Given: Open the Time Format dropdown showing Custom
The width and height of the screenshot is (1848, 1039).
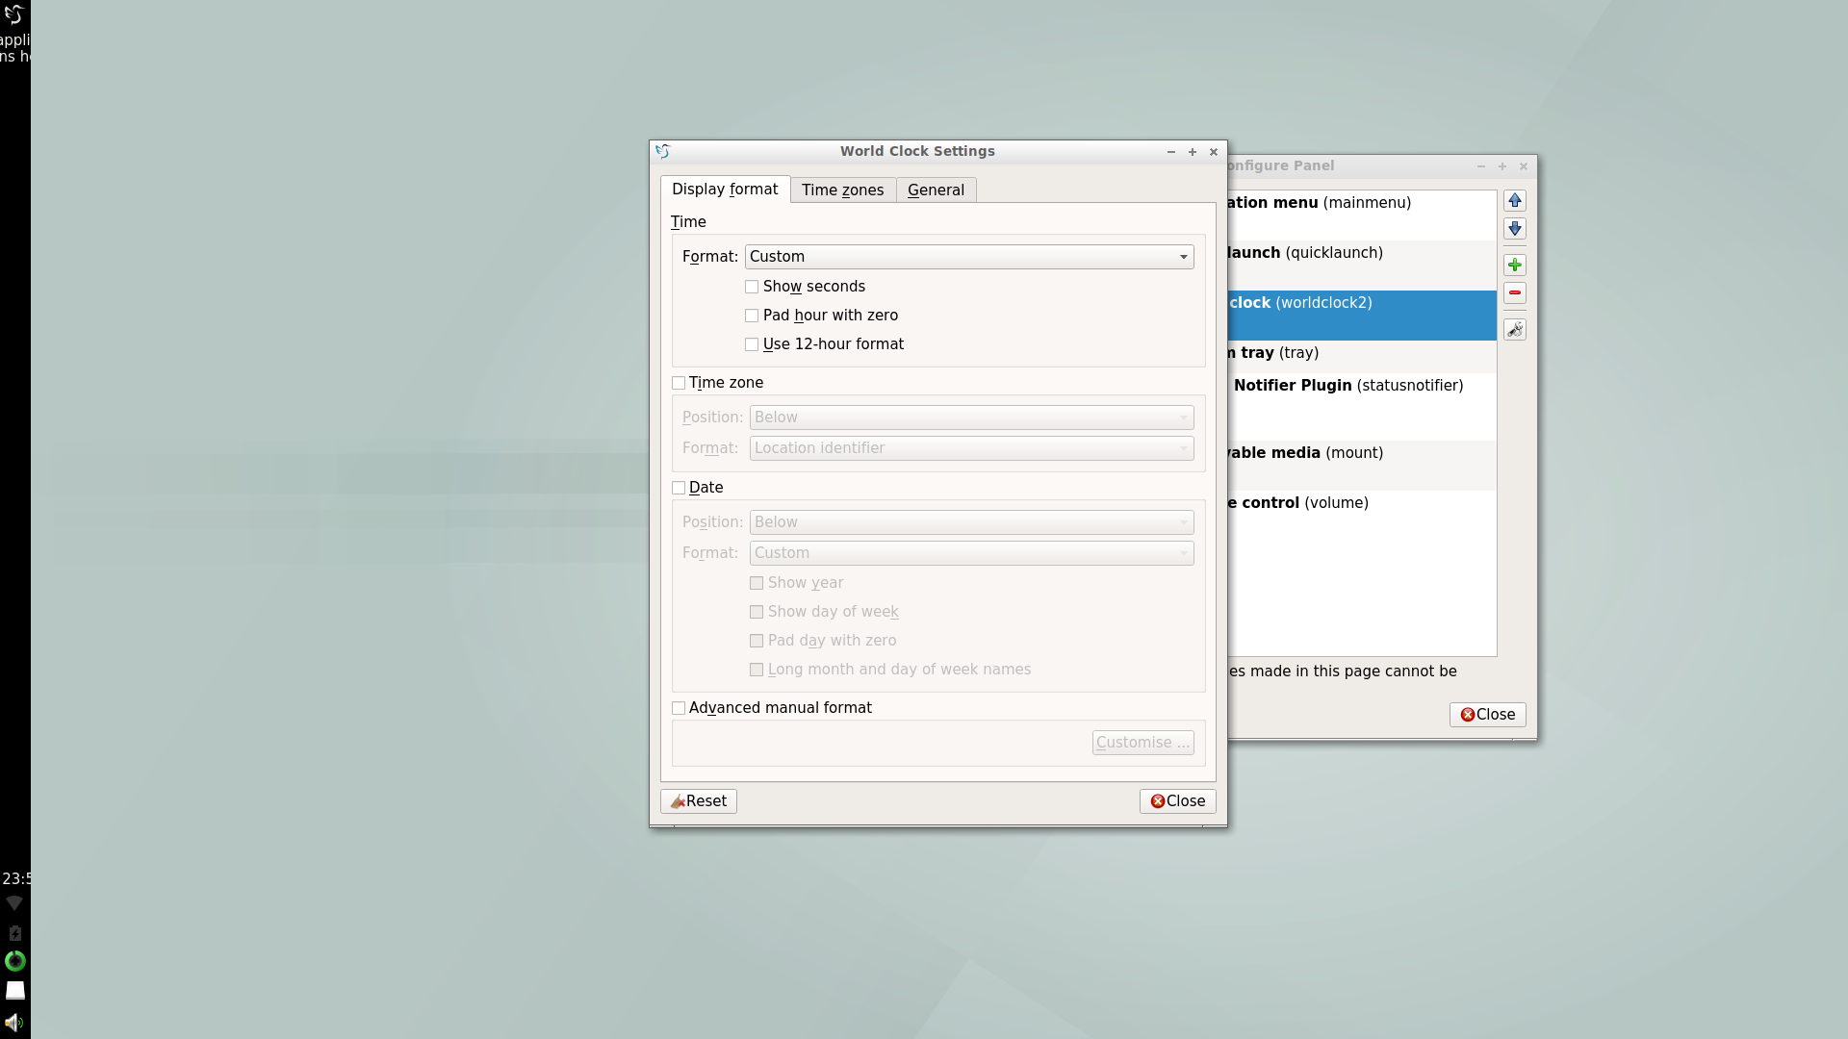Looking at the screenshot, I should (x=968, y=256).
